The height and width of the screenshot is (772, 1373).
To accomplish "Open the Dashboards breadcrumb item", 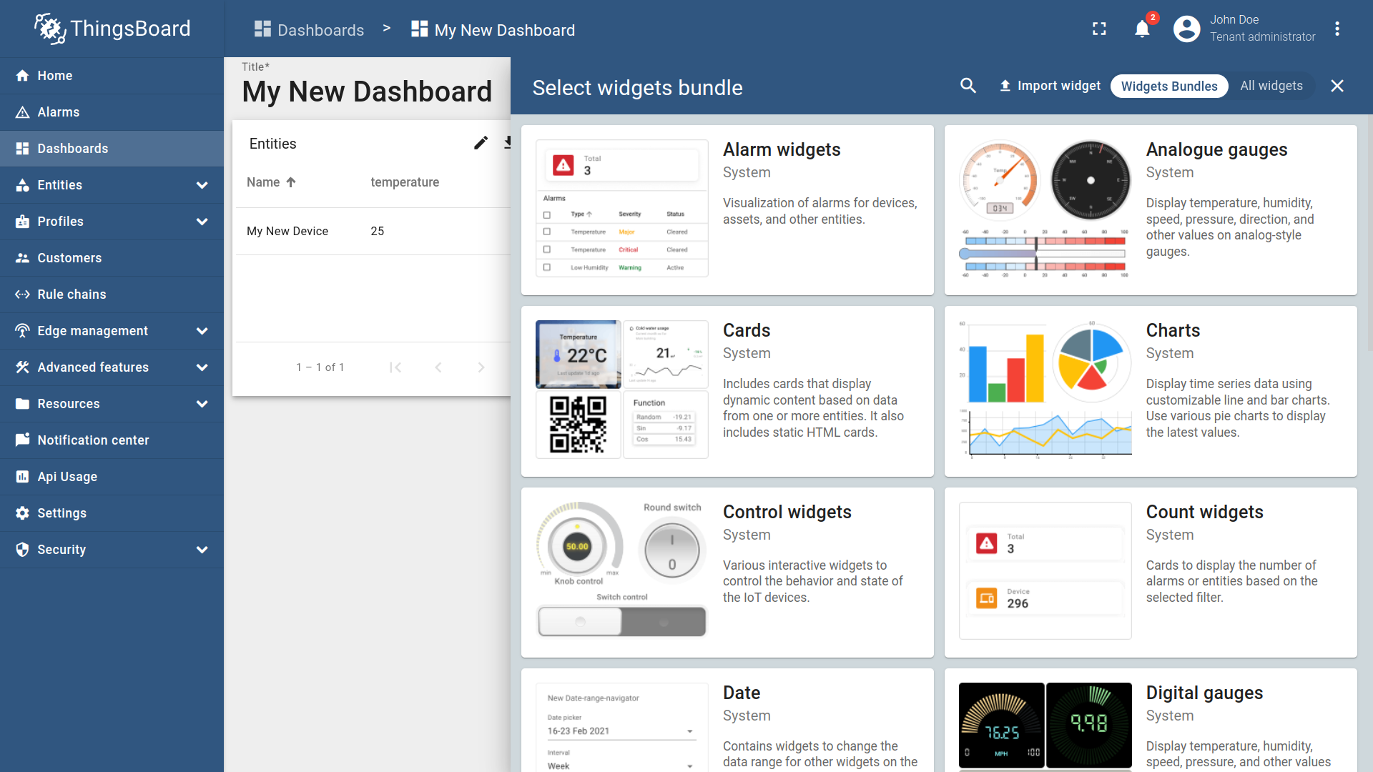I will coord(320,30).
